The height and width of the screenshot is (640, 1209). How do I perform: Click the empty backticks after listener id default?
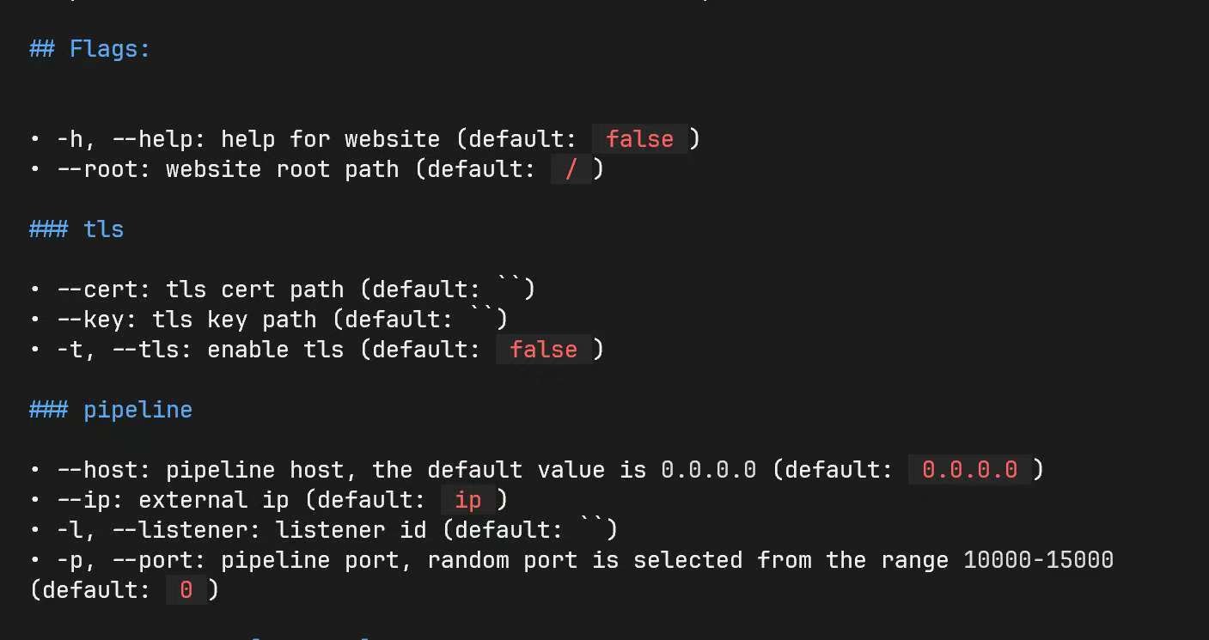click(592, 526)
